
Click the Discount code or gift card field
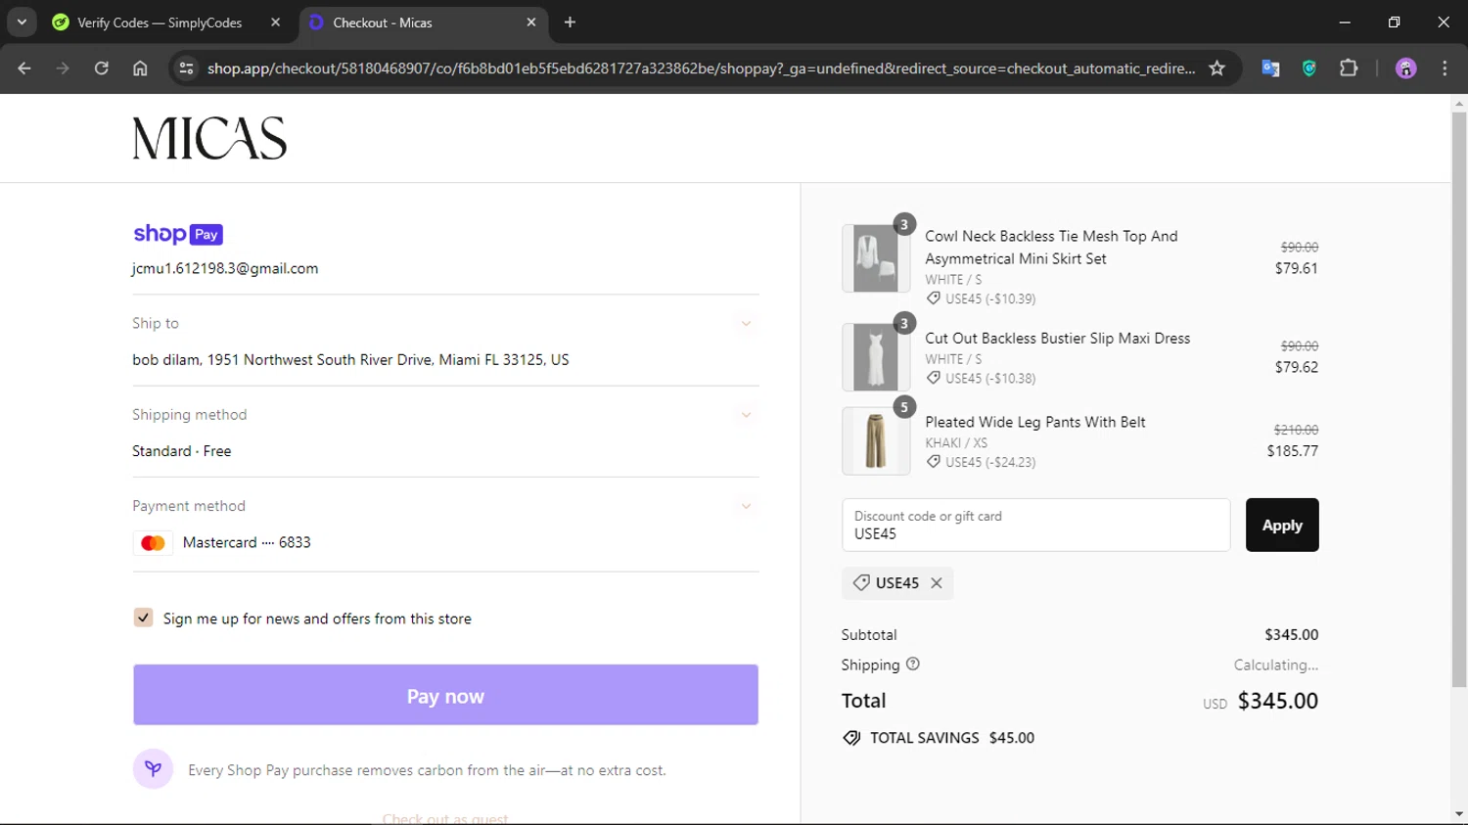[1035, 526]
